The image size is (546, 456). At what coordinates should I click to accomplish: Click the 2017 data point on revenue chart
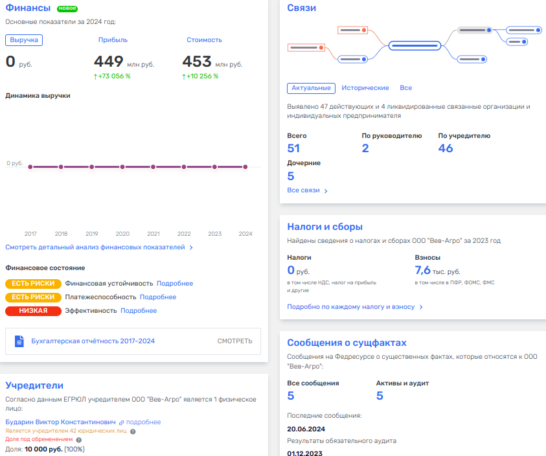coord(30,167)
